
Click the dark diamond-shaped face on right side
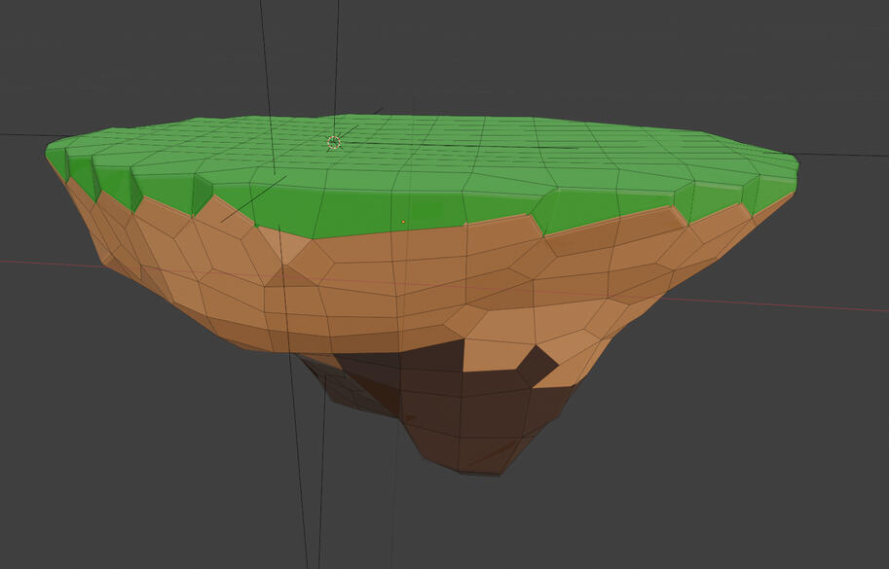[537, 366]
